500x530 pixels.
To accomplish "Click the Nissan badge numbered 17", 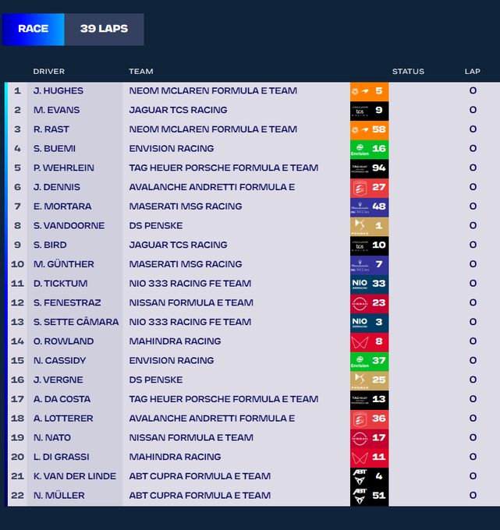I will pyautogui.click(x=370, y=438).
